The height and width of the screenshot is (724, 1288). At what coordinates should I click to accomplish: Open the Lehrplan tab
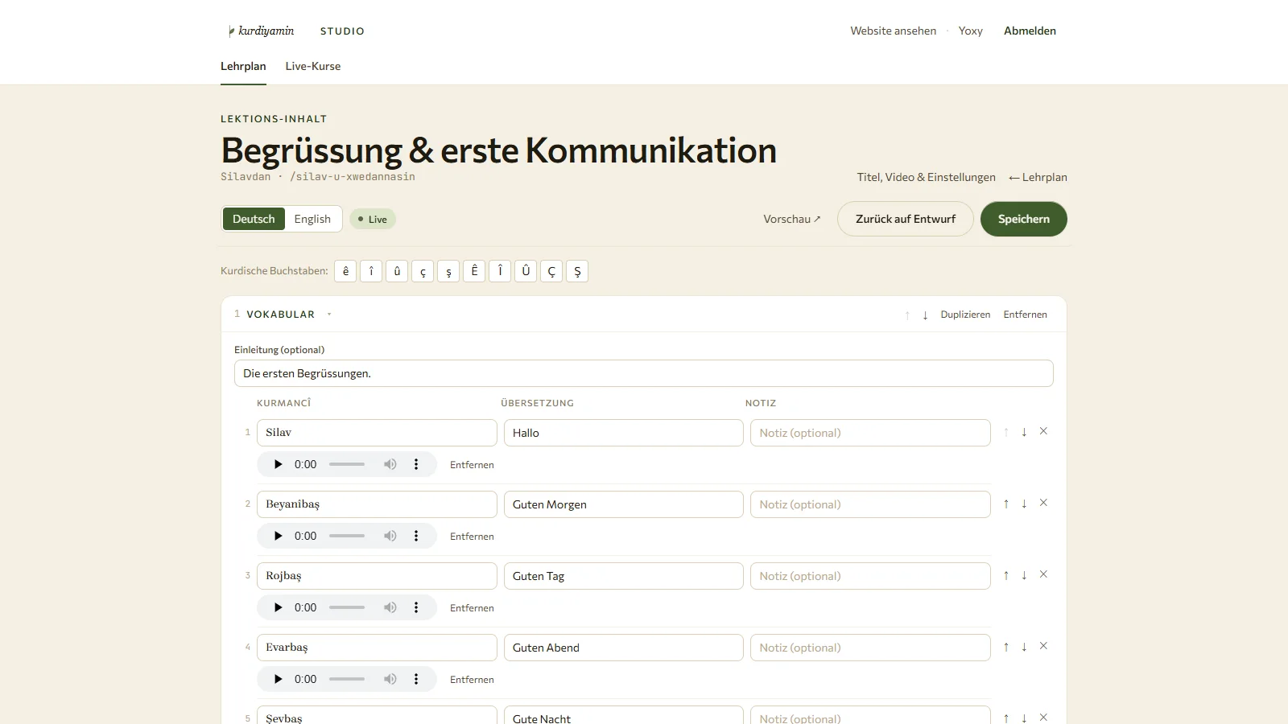(243, 66)
